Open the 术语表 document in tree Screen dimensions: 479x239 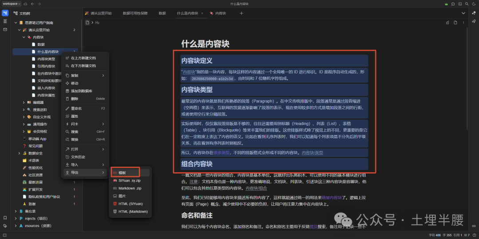click(x=34, y=160)
